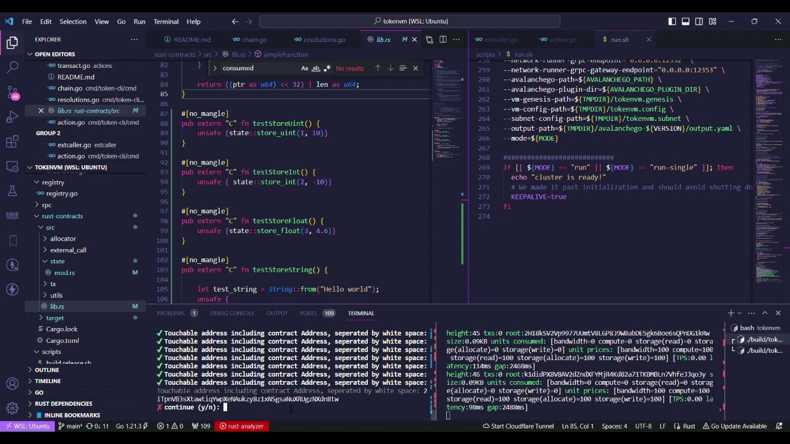Open Source Control view with 46 badge
This screenshot has height=444, width=790.
(x=12, y=92)
